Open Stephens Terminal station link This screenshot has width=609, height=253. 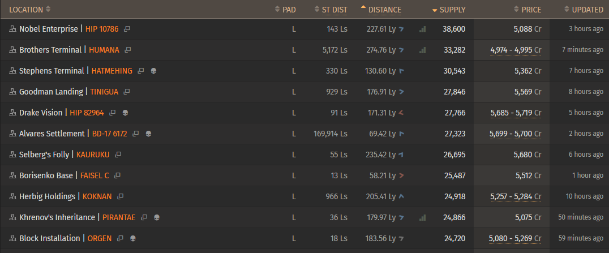pos(50,71)
